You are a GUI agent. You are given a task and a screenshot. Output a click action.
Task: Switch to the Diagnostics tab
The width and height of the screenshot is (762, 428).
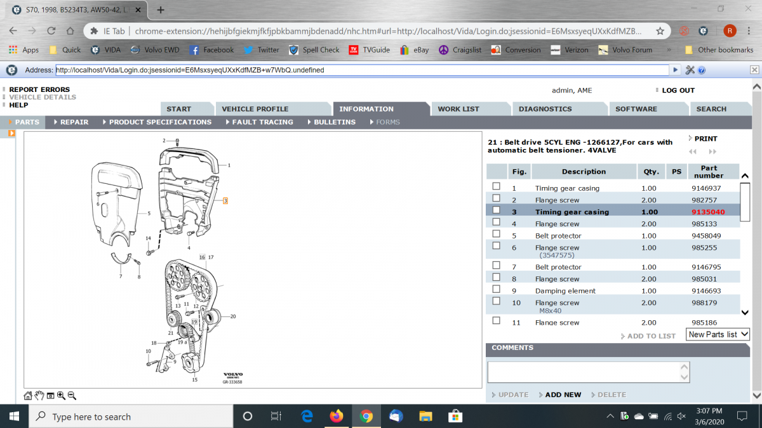click(x=545, y=109)
